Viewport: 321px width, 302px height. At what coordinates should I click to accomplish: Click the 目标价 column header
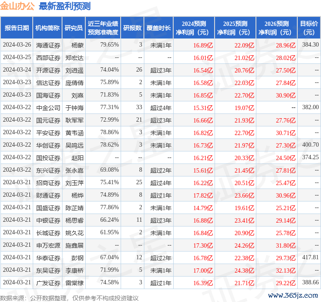click(309, 28)
